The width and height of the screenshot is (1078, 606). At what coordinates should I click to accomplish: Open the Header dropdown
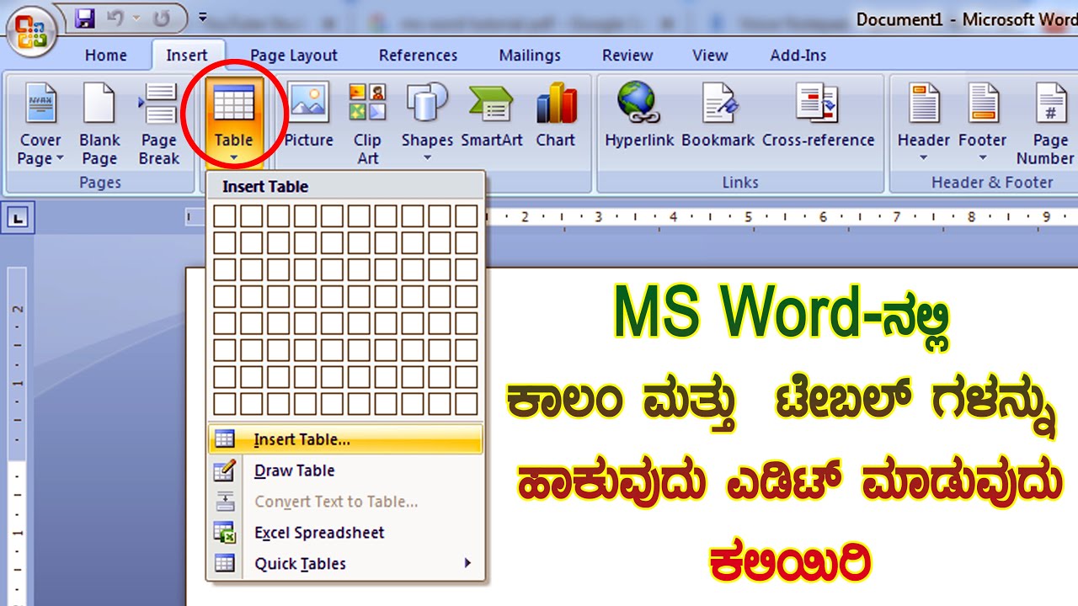pyautogui.click(x=924, y=123)
